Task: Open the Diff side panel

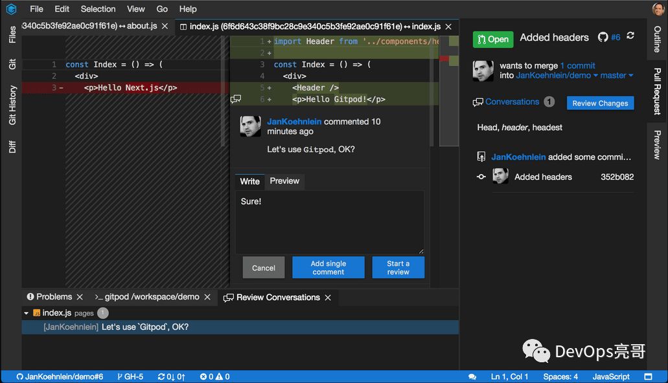Action: (12, 146)
